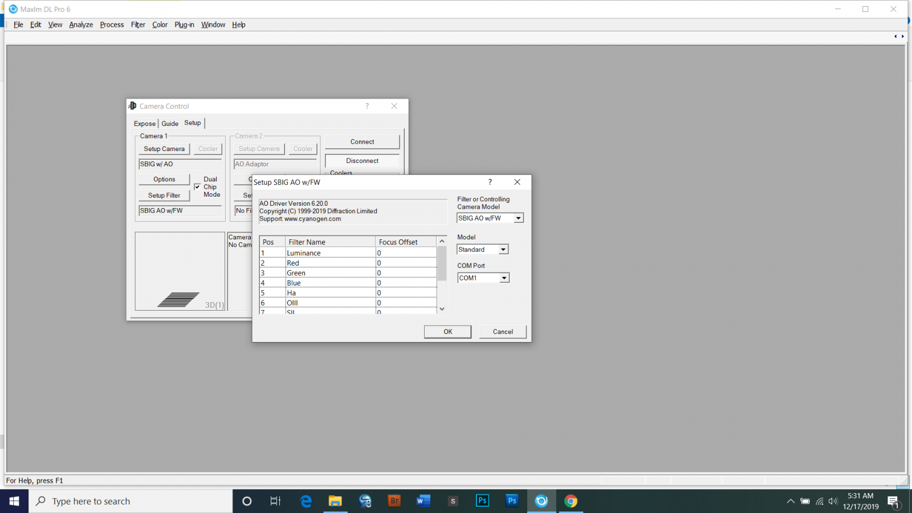The width and height of the screenshot is (912, 513).
Task: Select the Ha filter name cell
Action: point(330,293)
